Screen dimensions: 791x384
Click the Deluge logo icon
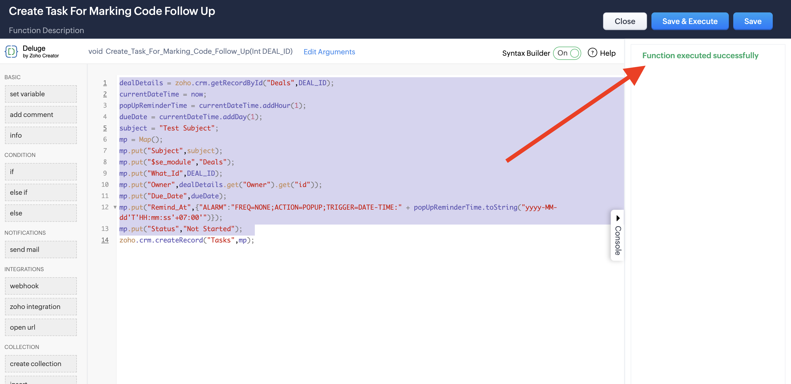(x=11, y=52)
